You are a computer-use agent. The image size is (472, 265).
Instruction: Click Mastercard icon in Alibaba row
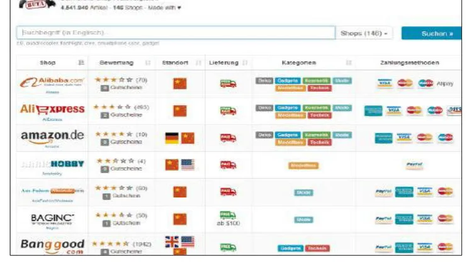pyautogui.click(x=405, y=84)
